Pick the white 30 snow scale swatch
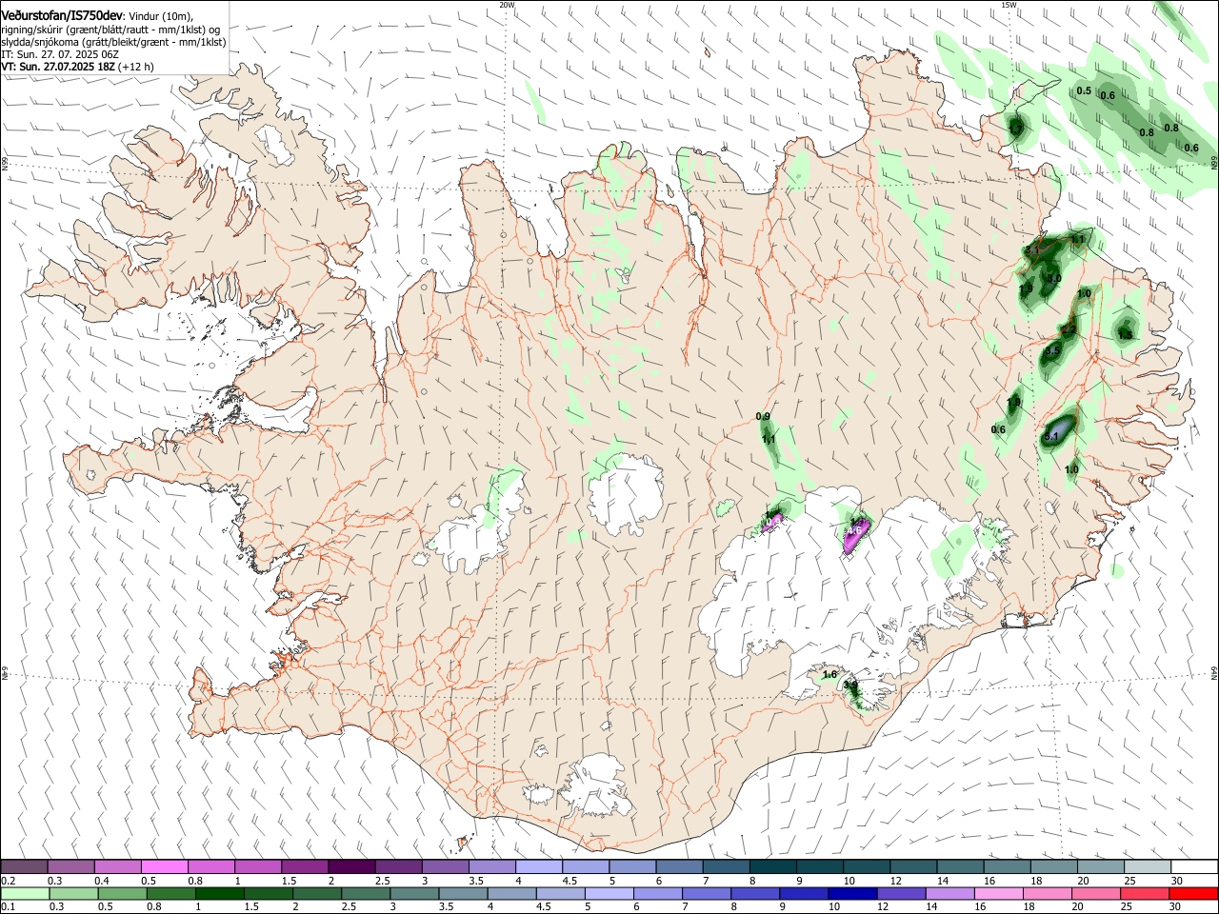Screen dimensions: 1219x914 click(1194, 866)
